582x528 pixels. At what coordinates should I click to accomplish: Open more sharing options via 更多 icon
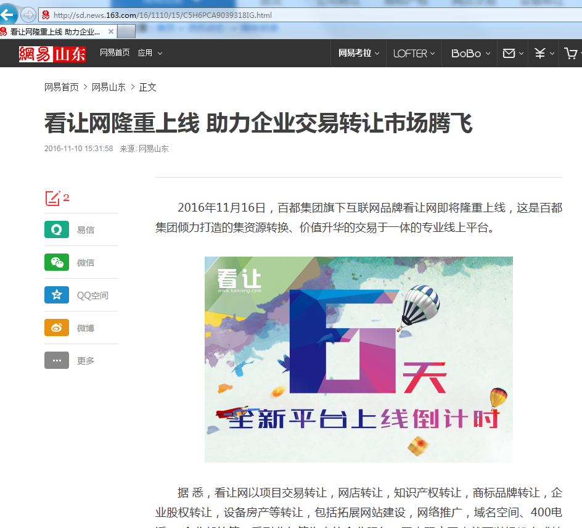(x=57, y=360)
